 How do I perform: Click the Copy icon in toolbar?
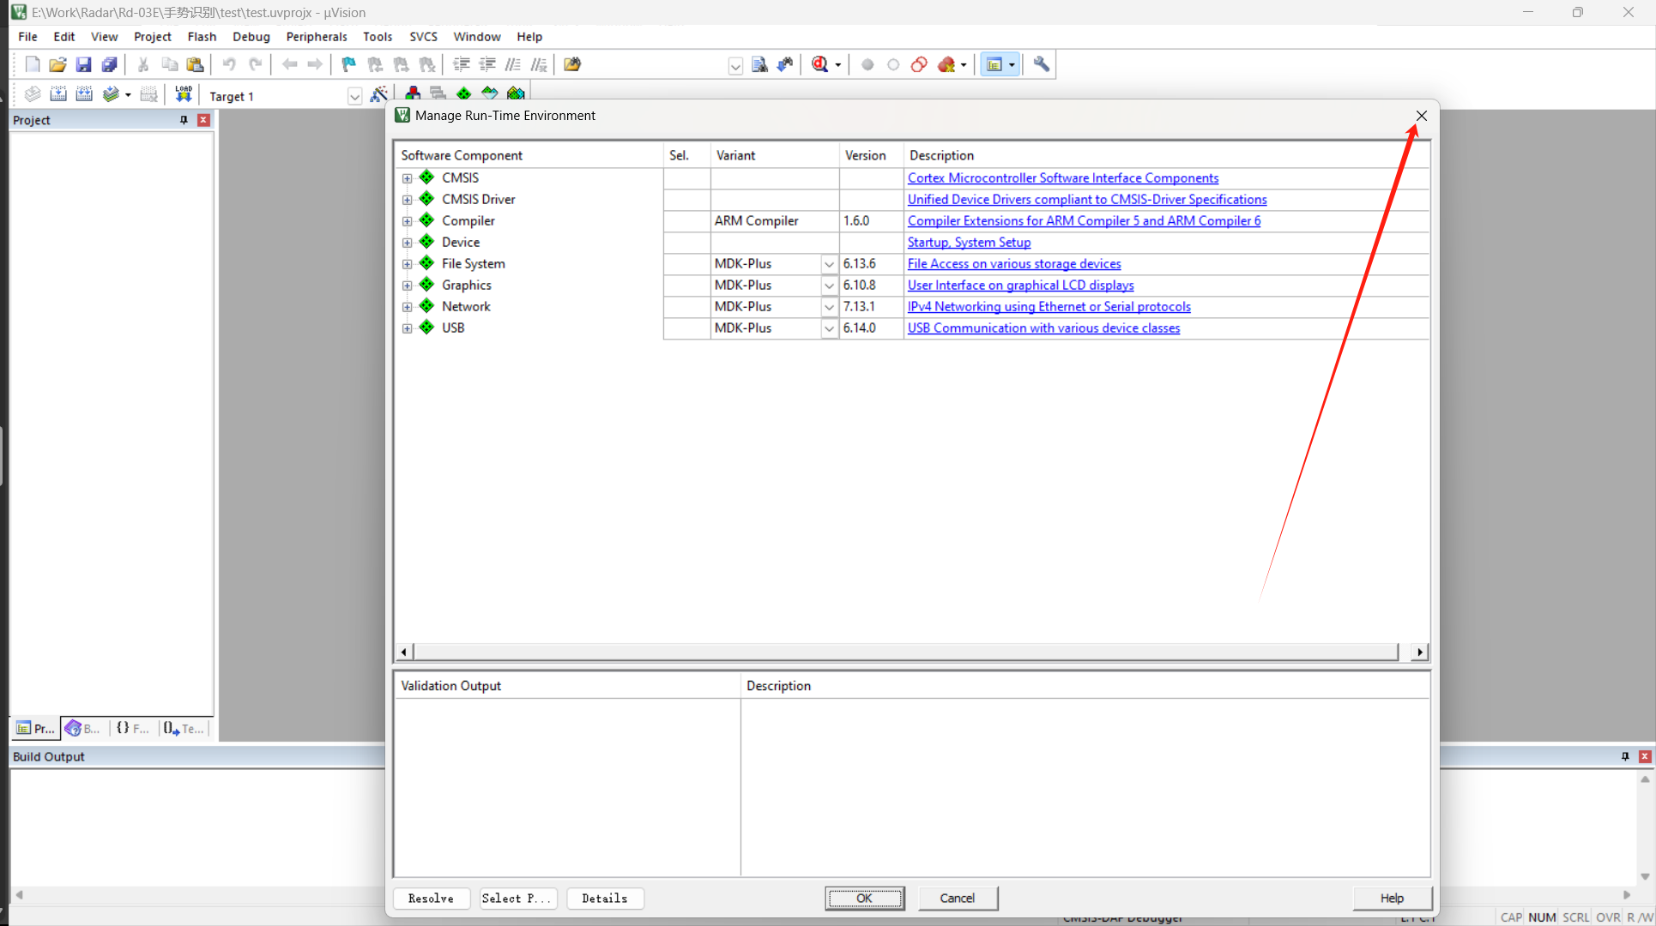click(170, 64)
